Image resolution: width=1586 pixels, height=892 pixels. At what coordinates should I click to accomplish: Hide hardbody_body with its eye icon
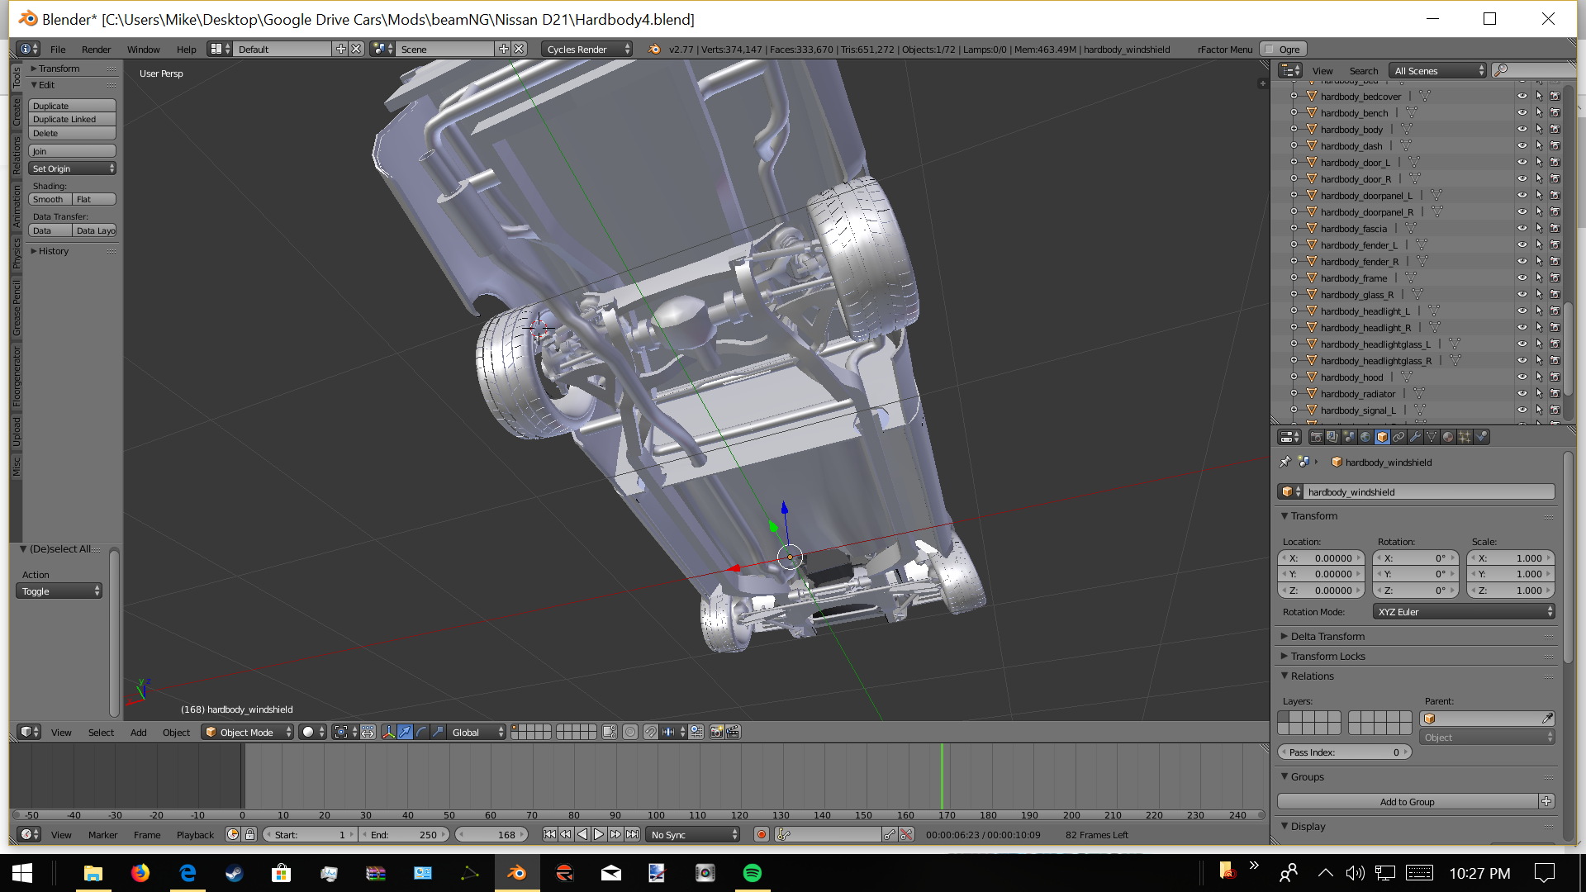point(1522,130)
